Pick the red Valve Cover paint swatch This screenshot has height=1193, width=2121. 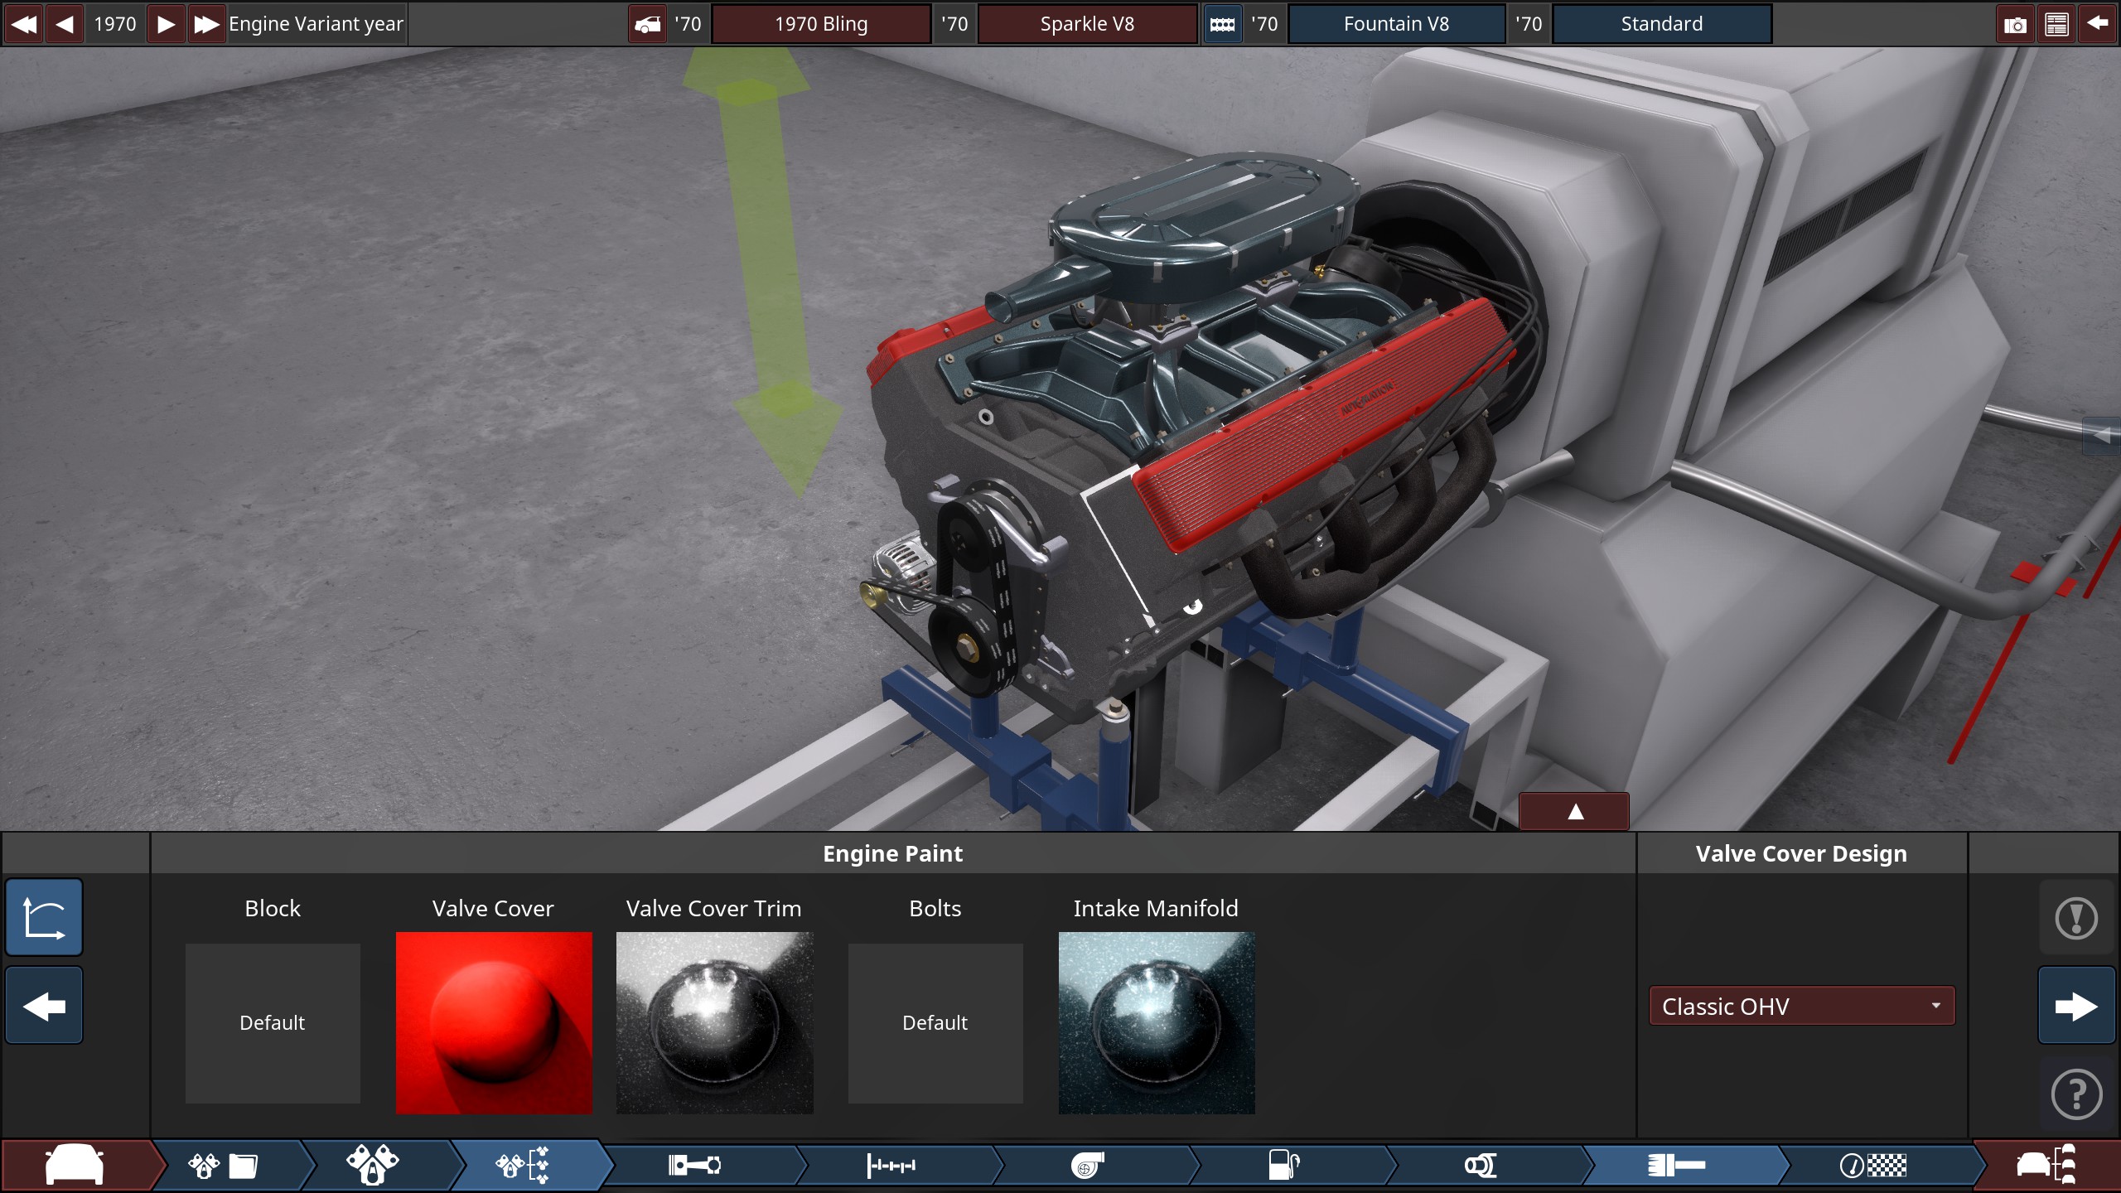tap(494, 1022)
